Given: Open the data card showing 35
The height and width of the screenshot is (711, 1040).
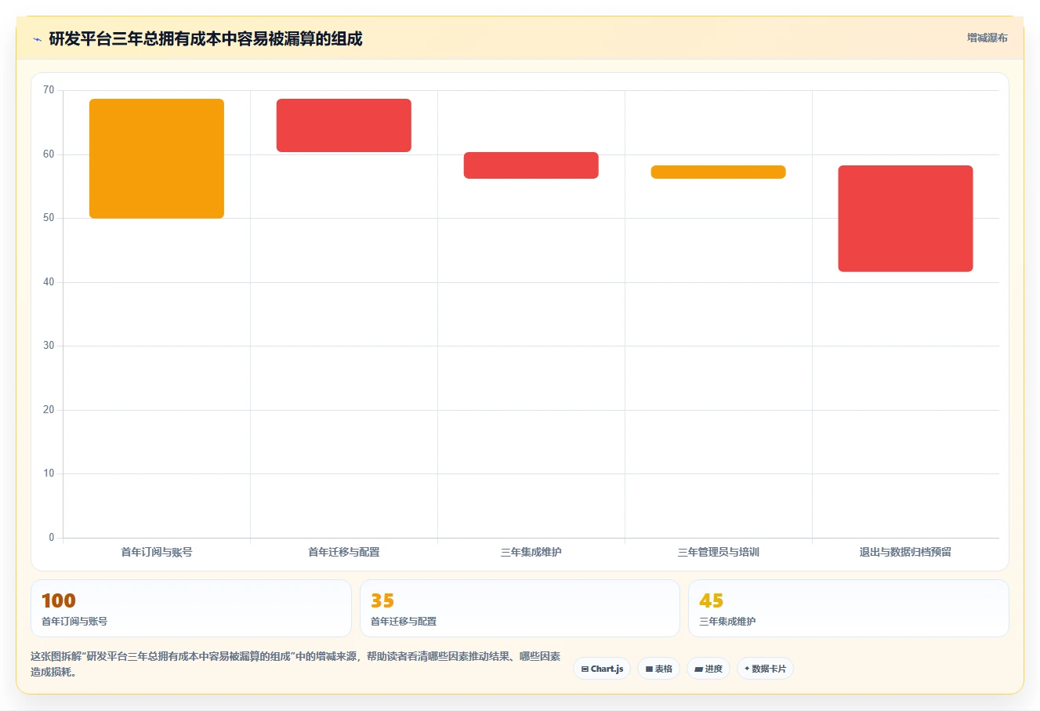Looking at the screenshot, I should point(520,608).
